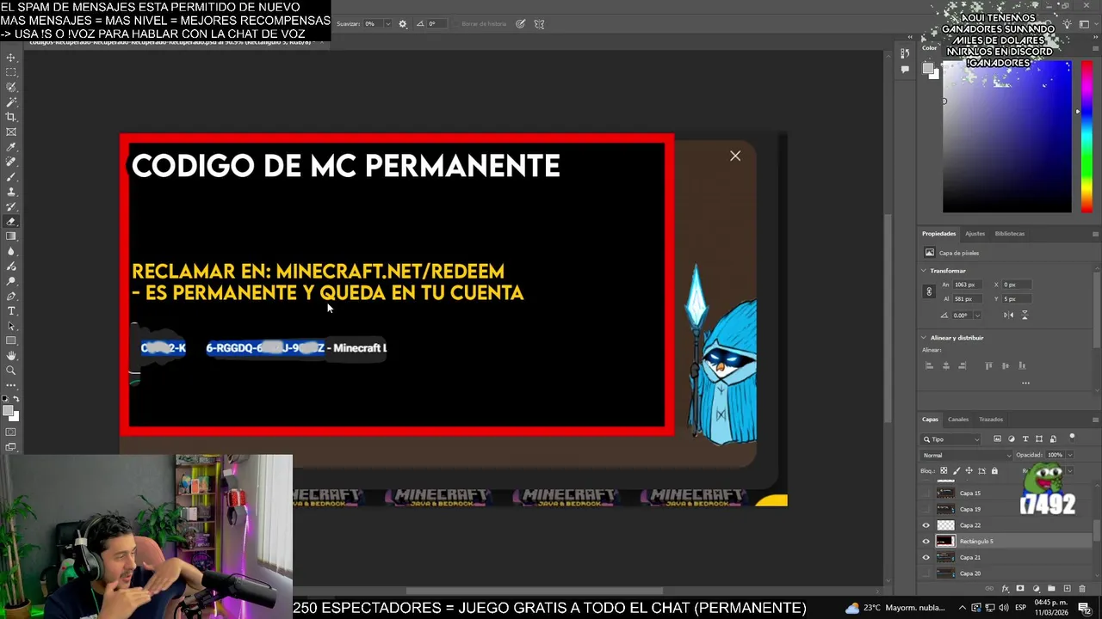Select the Capas tab
This screenshot has width=1102, height=619.
930,420
